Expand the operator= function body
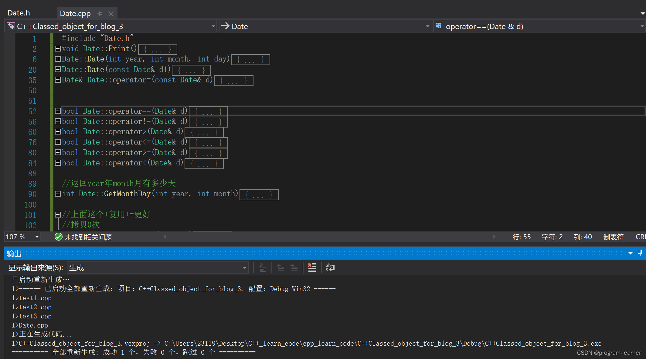Image resolution: width=646 pixels, height=359 pixels. pos(58,80)
